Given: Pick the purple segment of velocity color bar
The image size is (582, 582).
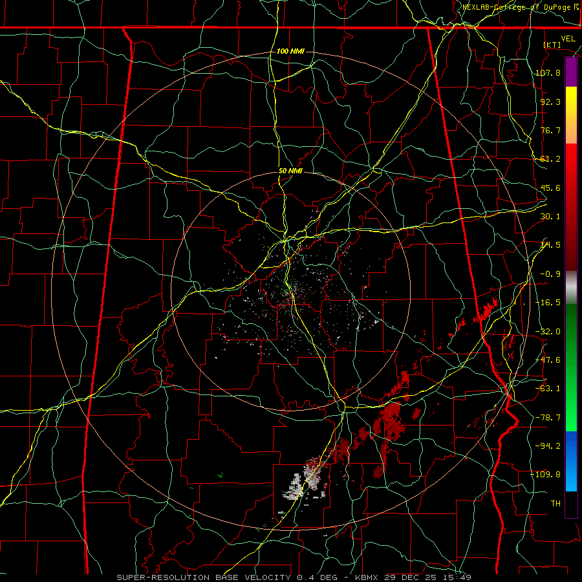Looking at the screenshot, I should coord(571,72).
